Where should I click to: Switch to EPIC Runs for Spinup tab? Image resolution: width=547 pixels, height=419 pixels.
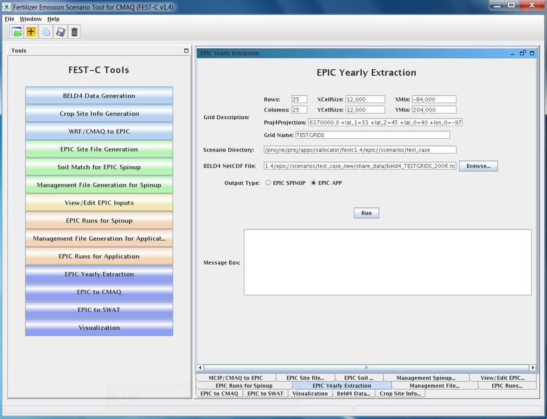pos(244,386)
